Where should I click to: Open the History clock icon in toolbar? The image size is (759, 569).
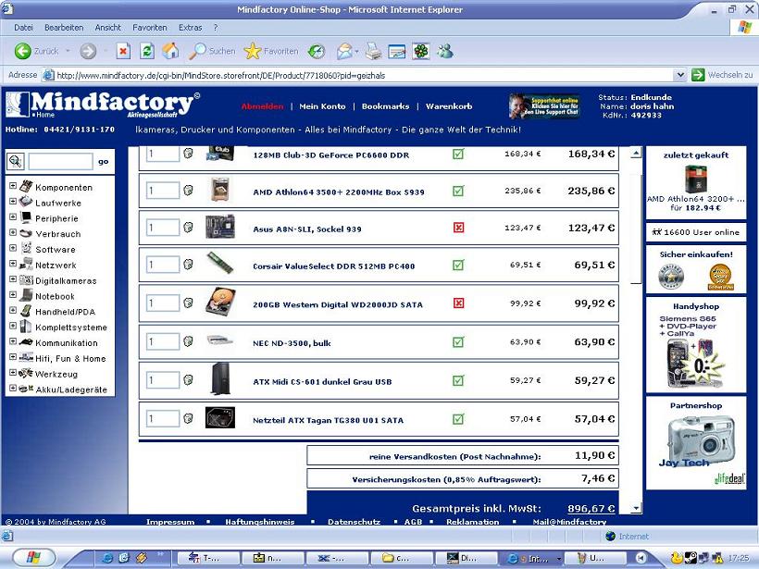317,51
